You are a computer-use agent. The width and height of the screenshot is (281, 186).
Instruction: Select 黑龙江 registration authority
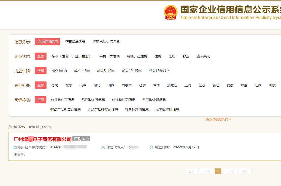[x=172, y=85]
